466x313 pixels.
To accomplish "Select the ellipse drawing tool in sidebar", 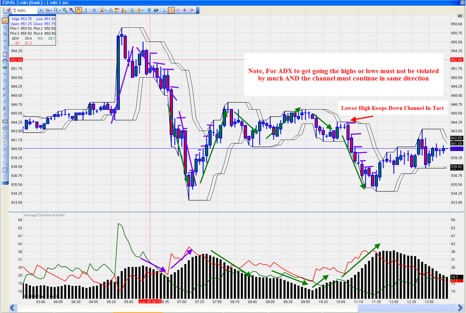I will point(5,128).
